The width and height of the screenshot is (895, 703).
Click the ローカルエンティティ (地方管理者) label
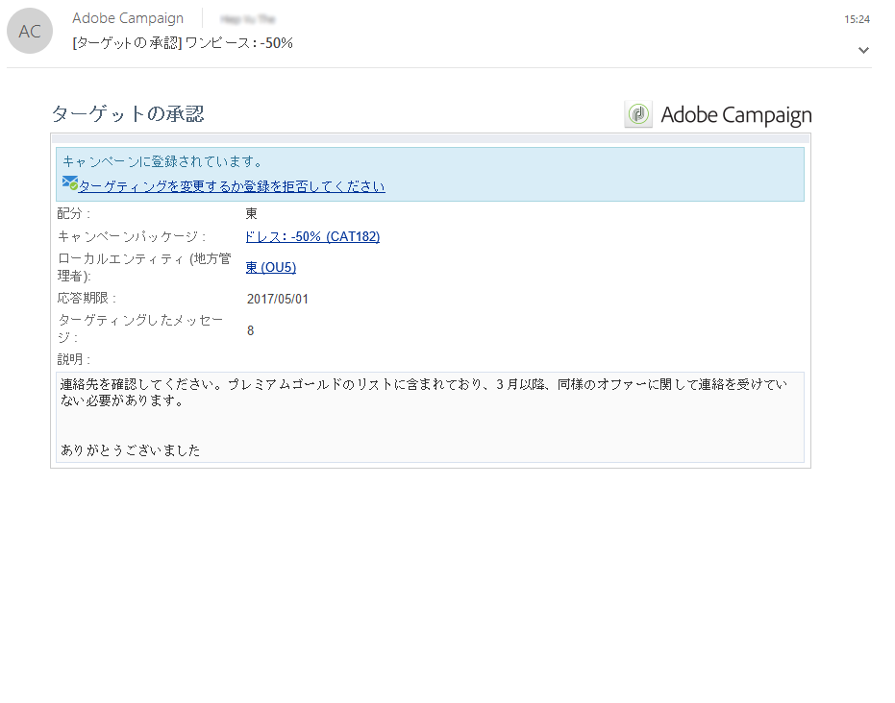[x=144, y=267]
